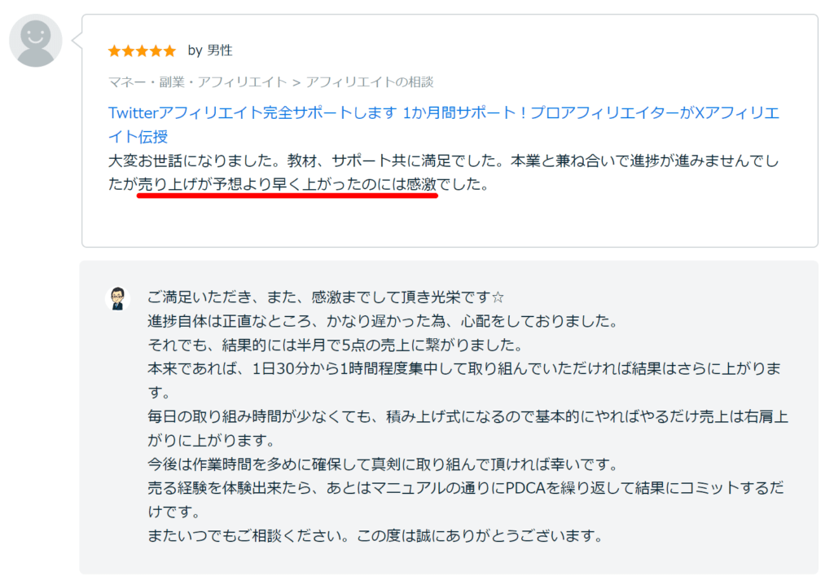
Task: Click the breadcrumb separator arrow between categories
Action: [296, 81]
